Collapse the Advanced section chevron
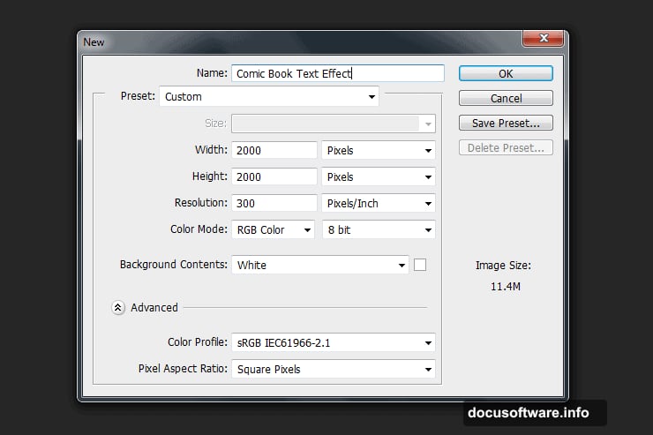653x435 pixels. tap(117, 308)
